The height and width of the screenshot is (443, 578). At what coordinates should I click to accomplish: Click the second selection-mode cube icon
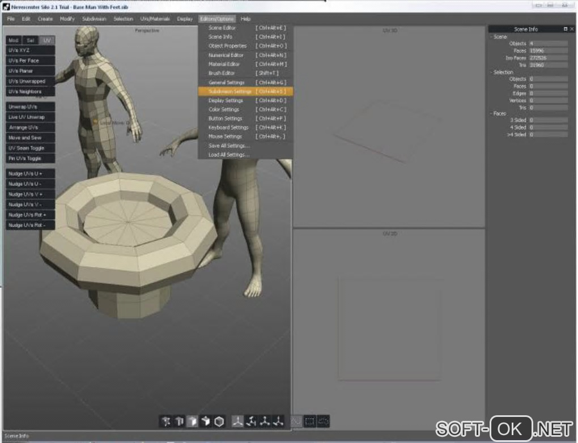pos(179,421)
